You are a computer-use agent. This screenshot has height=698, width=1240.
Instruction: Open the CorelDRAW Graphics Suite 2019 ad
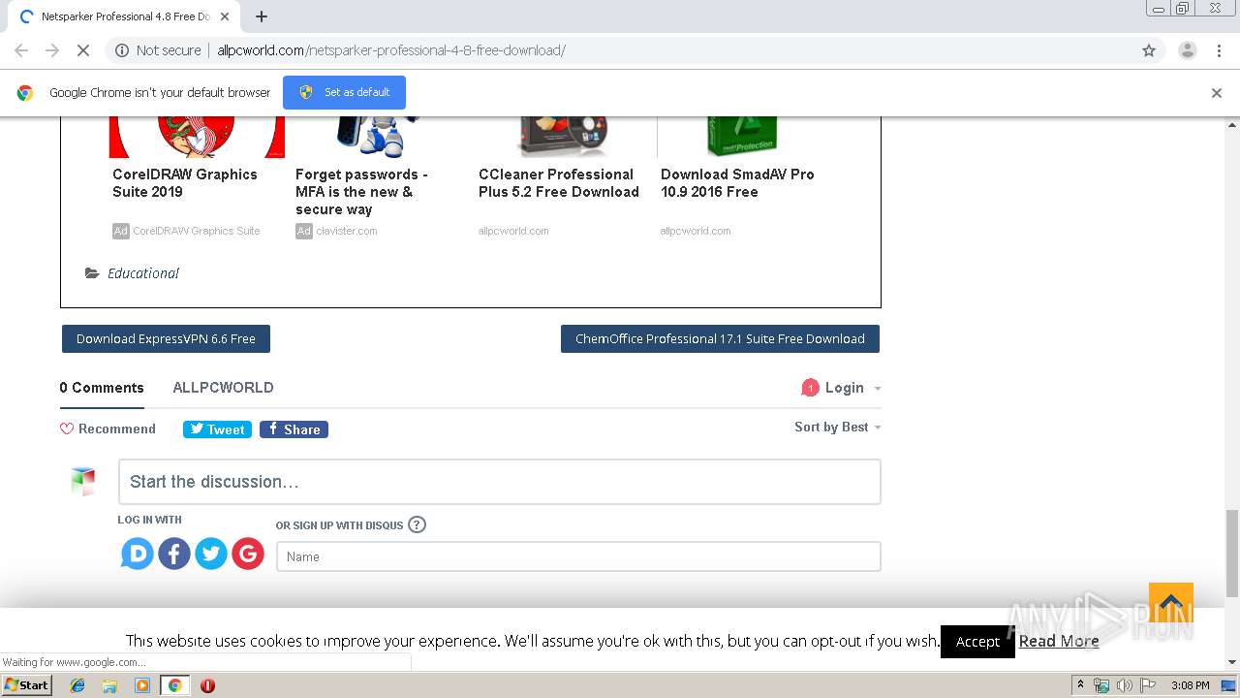tap(185, 183)
